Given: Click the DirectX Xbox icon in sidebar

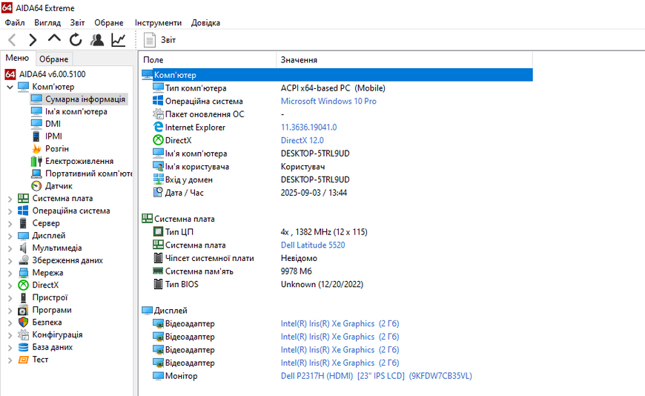Looking at the screenshot, I should 24,285.
